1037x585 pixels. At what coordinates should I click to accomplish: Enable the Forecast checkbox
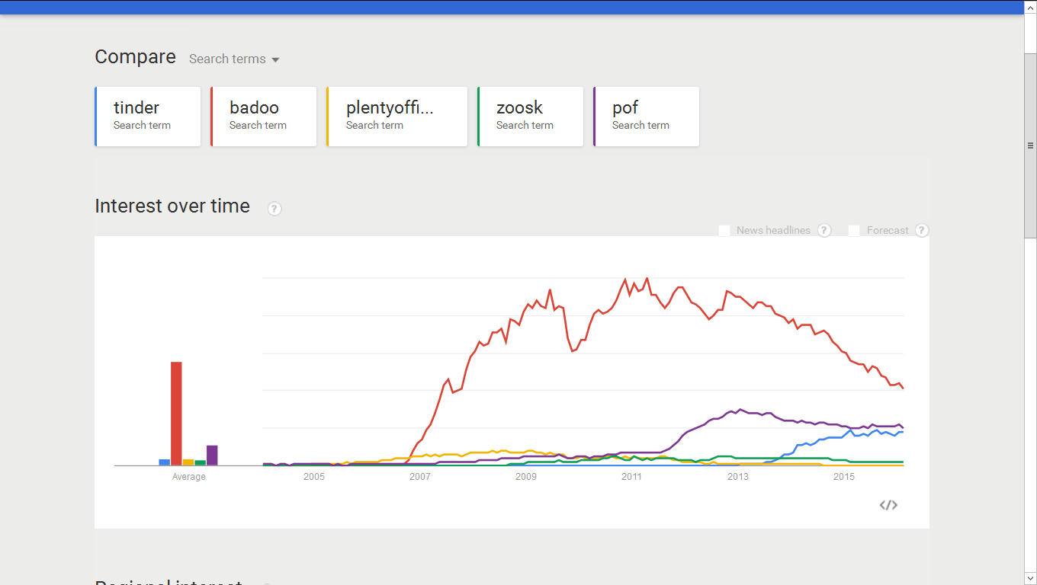(x=854, y=230)
